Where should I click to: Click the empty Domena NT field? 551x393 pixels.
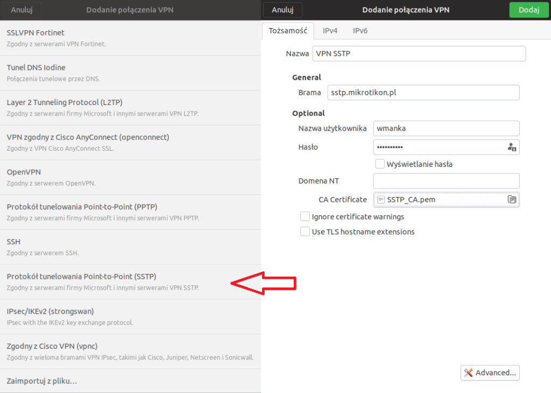[x=446, y=181]
